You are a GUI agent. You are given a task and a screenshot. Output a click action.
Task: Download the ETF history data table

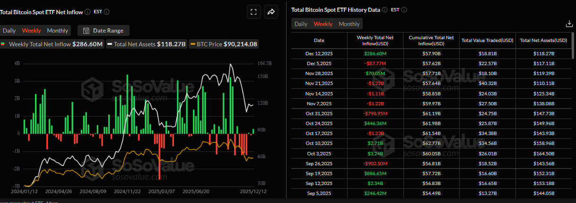(569, 24)
